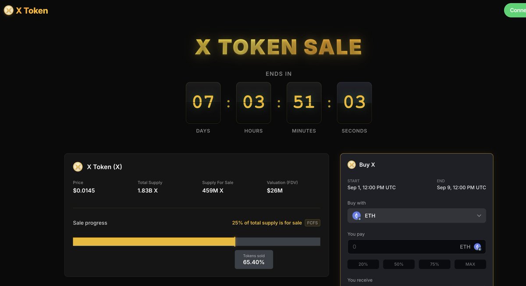Click the Connect button at top right

(x=515, y=10)
